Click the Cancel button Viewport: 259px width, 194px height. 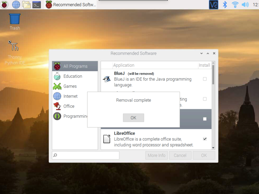tap(180, 155)
